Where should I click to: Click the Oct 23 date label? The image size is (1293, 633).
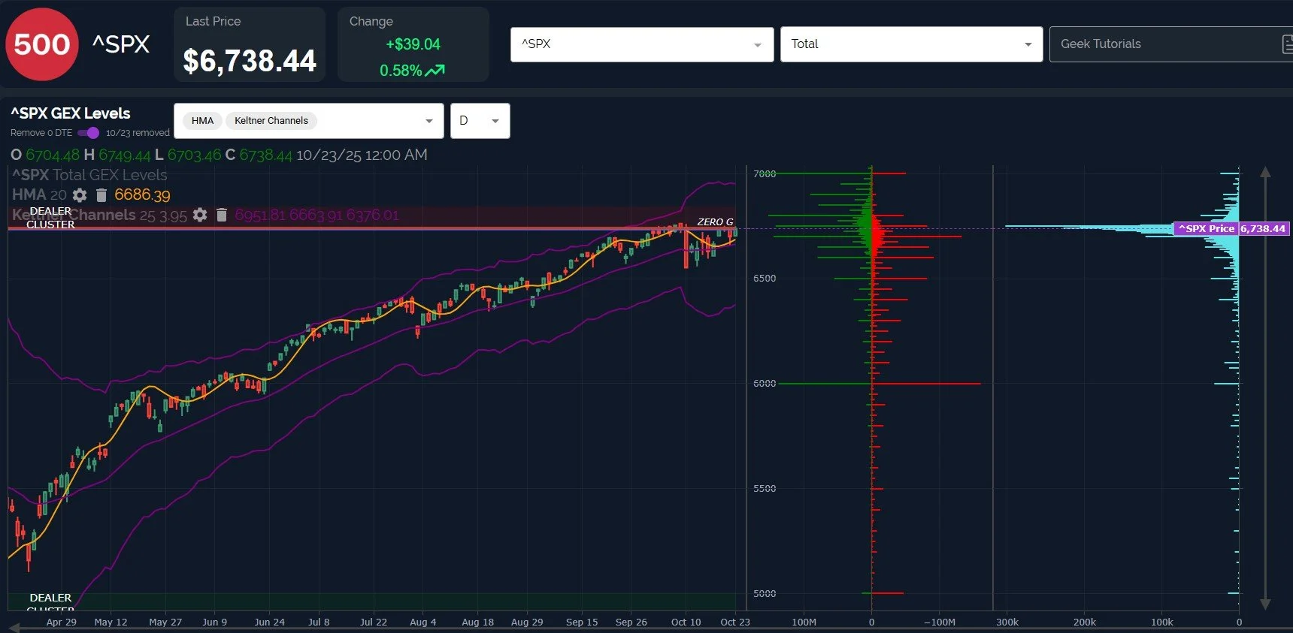coord(734,622)
